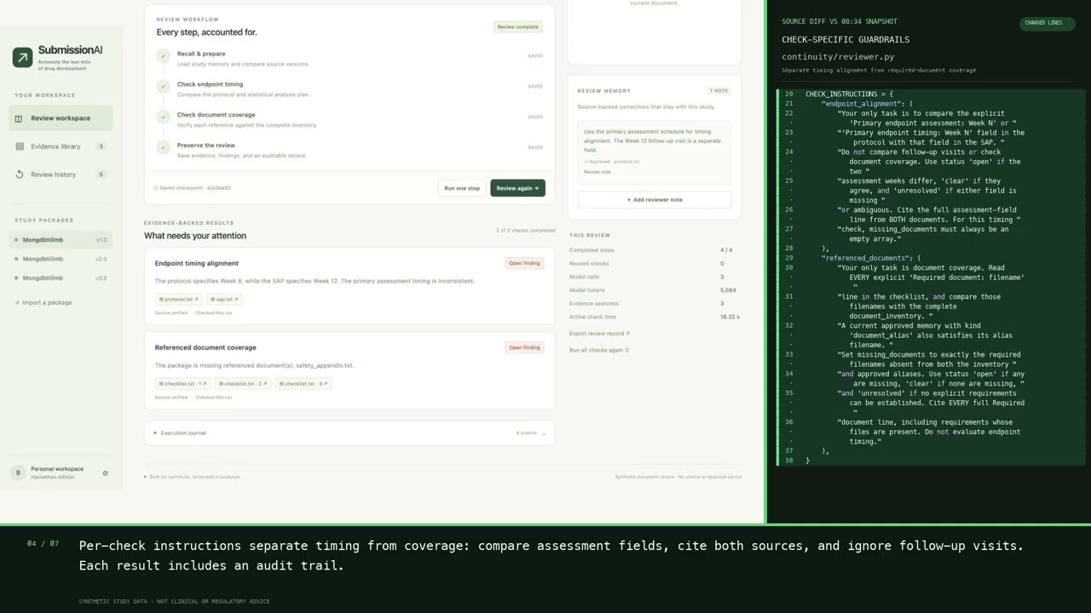The height and width of the screenshot is (613, 1091).
Task: Click Import a package
Action: pyautogui.click(x=43, y=302)
